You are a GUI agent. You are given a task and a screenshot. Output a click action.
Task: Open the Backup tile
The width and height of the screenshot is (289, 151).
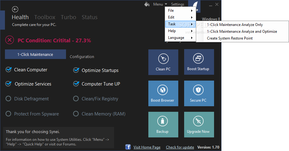(x=163, y=125)
